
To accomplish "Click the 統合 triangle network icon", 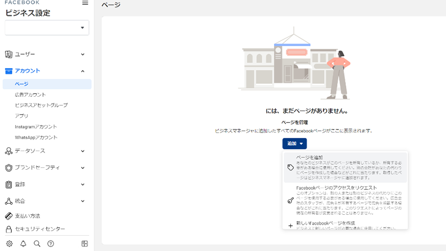I will tap(9, 201).
